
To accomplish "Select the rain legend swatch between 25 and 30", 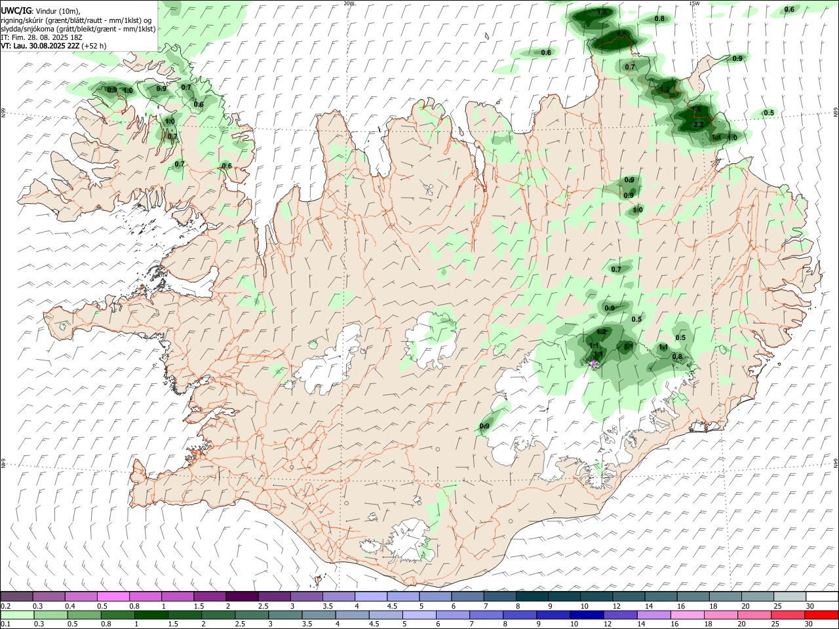I will [788, 615].
